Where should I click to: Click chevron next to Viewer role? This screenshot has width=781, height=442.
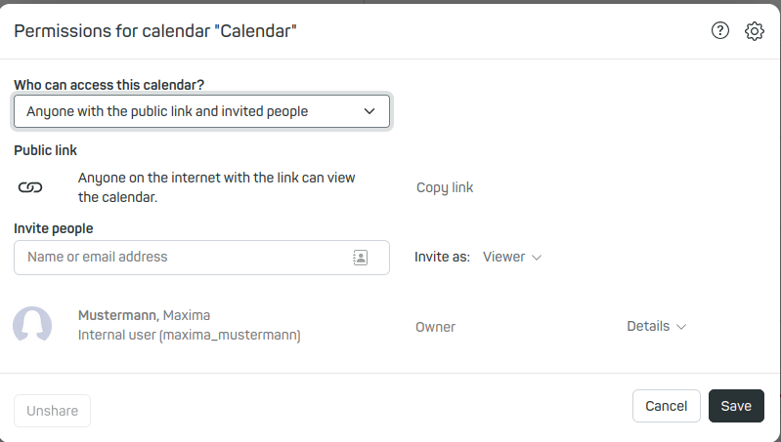(537, 258)
